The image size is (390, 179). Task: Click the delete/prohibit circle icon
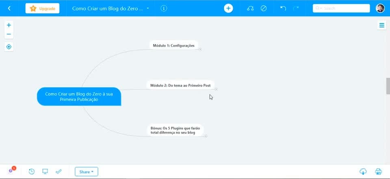[x=264, y=9]
